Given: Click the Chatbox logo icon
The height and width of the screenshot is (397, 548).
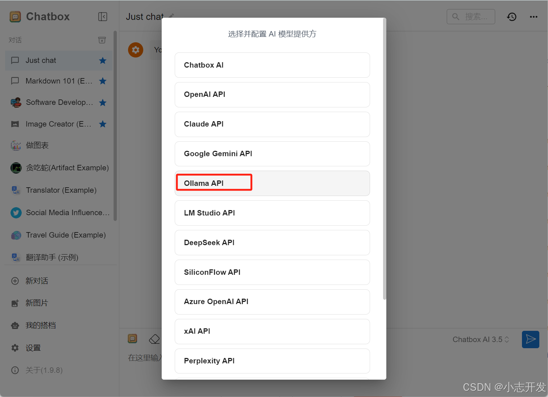Looking at the screenshot, I should pyautogui.click(x=15, y=17).
